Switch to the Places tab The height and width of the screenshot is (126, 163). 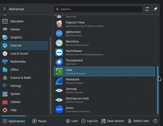tap(39, 121)
